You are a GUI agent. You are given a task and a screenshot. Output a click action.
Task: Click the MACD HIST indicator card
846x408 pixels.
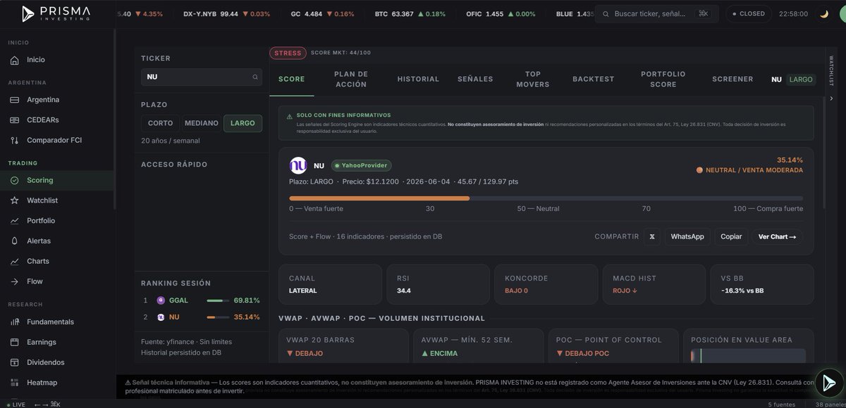654,284
